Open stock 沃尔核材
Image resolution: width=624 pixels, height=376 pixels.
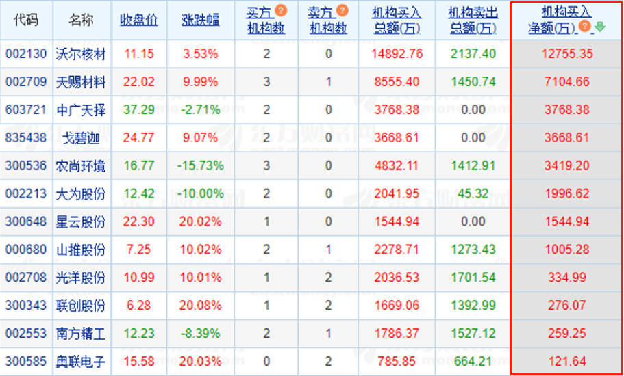point(82,53)
